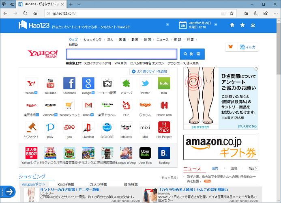Screen dimensions: 281x203
Task: Click the blue 検索 search button
Action: coord(192,54)
